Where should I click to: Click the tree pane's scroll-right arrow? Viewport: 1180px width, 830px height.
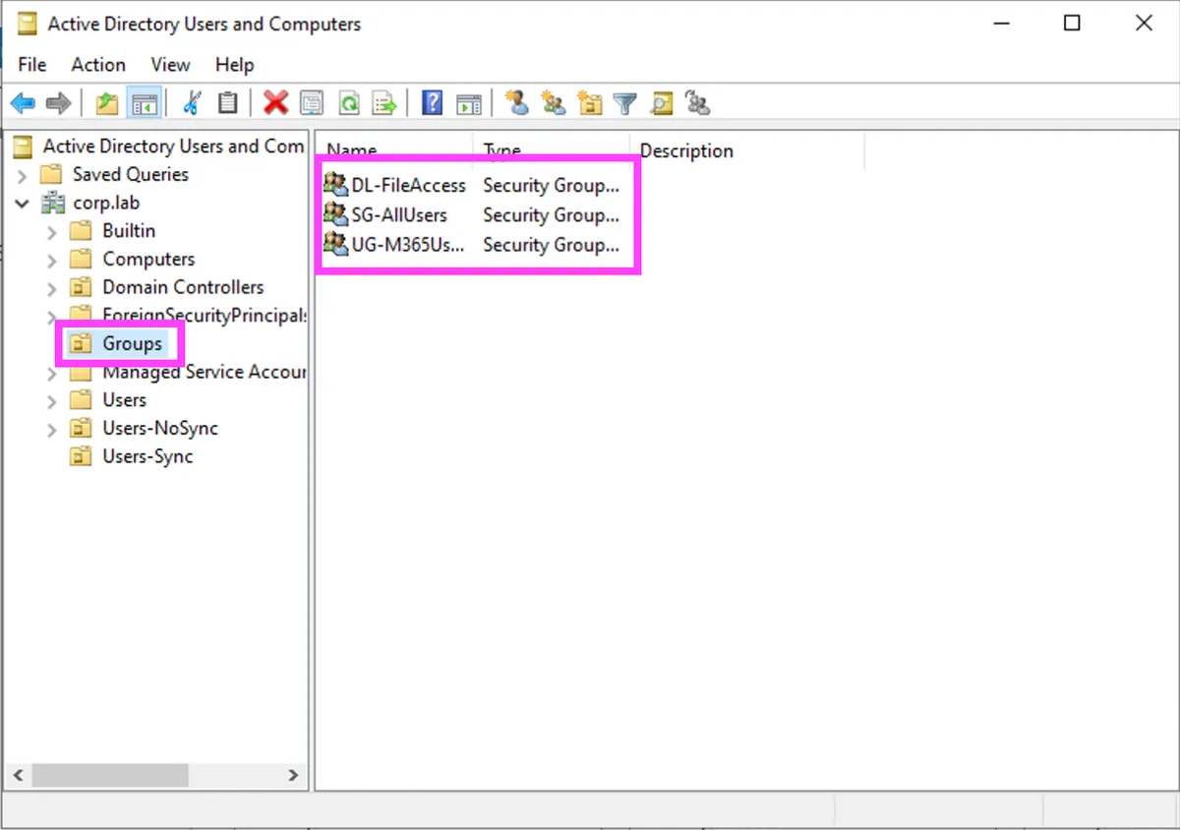[293, 775]
